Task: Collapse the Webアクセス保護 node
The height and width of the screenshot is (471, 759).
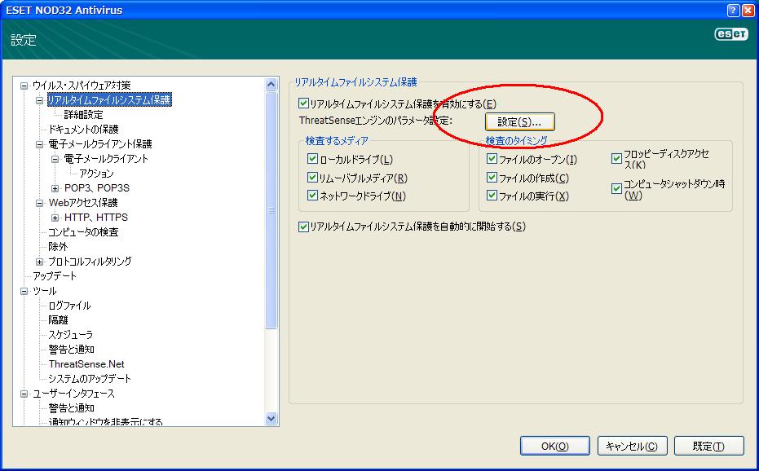Action: (x=39, y=203)
